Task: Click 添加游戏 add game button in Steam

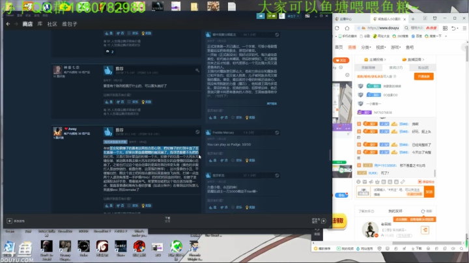Action: [x=16, y=221]
